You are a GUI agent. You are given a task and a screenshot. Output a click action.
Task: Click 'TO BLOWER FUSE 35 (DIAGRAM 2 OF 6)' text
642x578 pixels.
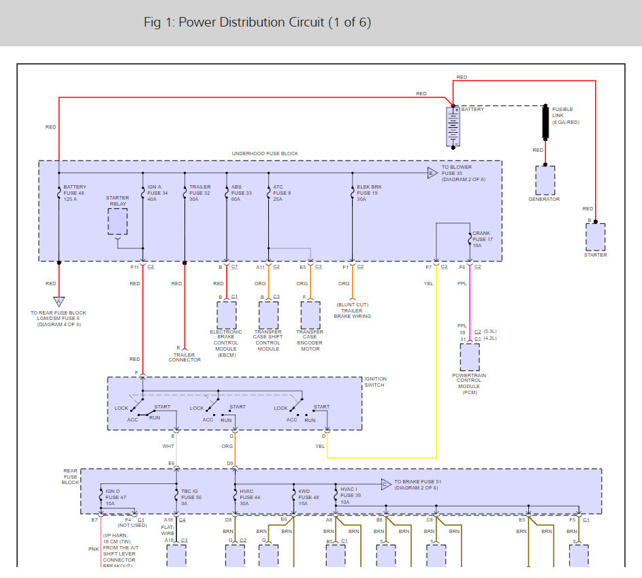coord(463,173)
